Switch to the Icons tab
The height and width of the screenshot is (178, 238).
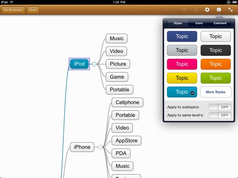(x=199, y=23)
